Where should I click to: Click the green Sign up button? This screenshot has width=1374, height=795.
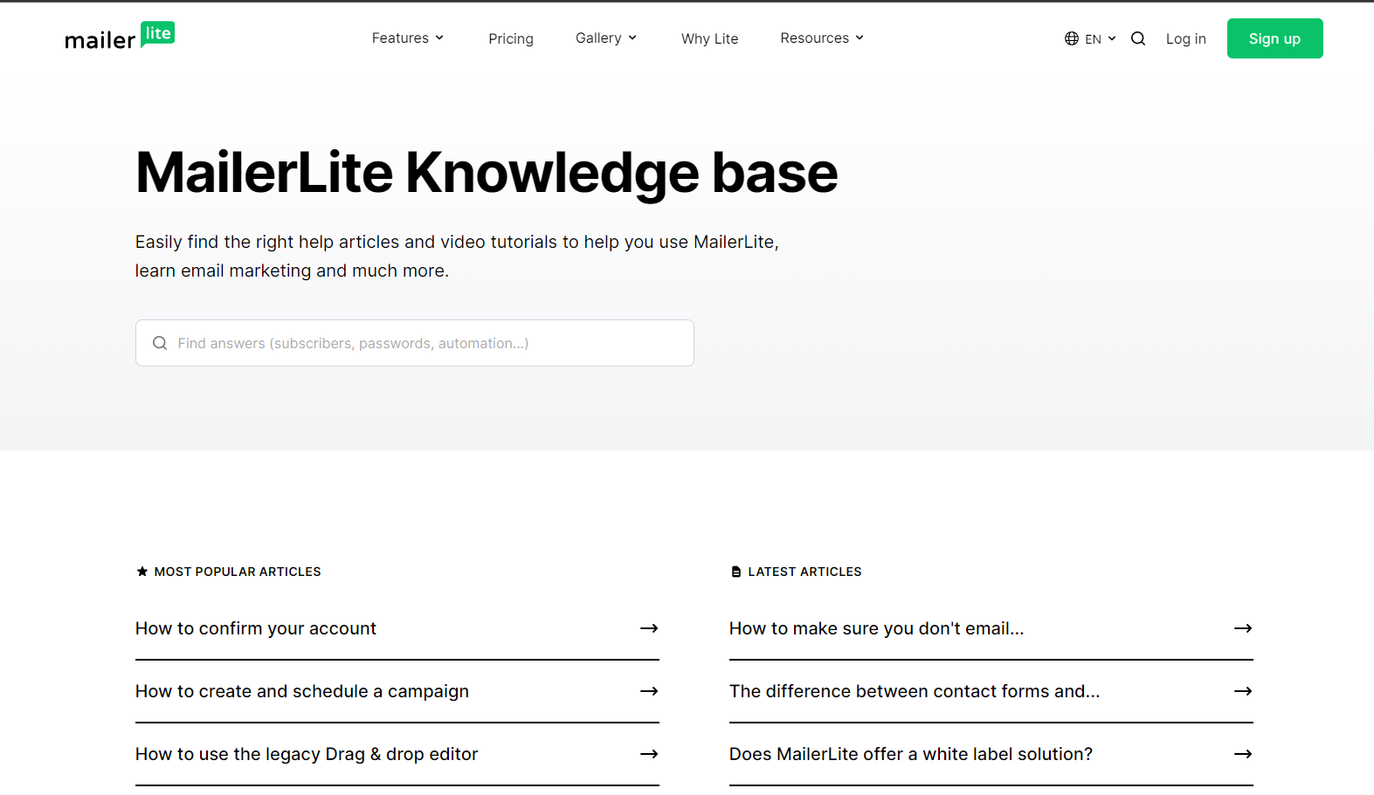click(x=1274, y=38)
